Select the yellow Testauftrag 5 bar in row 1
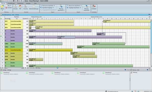Screen dimensions: 152x92 (x=127, y=21)
